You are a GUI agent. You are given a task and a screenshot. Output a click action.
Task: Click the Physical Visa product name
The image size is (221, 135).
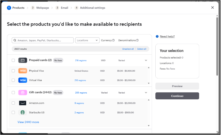[36, 71]
